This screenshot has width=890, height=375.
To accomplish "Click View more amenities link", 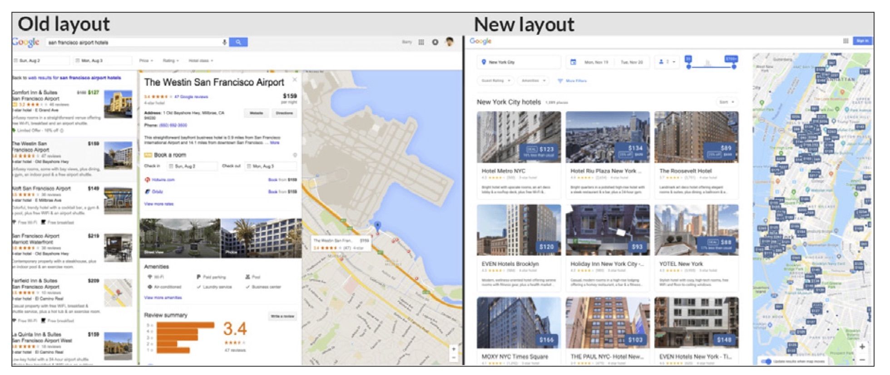I will coord(163,297).
